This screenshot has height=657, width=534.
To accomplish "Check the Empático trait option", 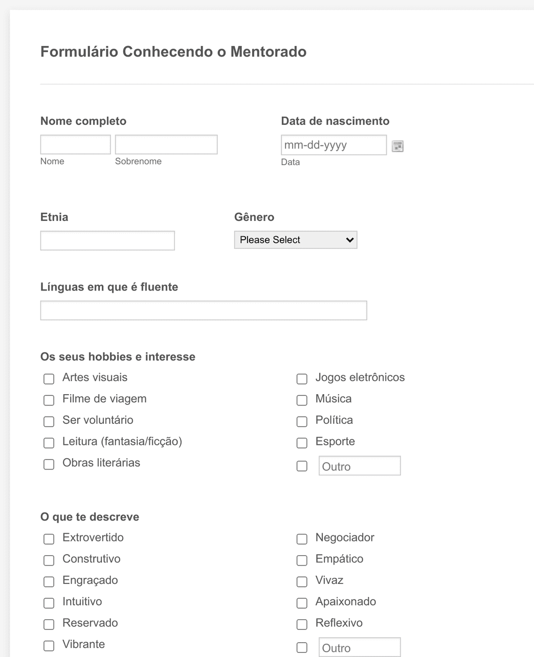I will (x=302, y=560).
